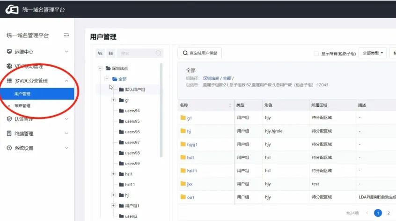Collapse the 深圳站点 tree node
This screenshot has width=396, height=221.
click(x=100, y=68)
